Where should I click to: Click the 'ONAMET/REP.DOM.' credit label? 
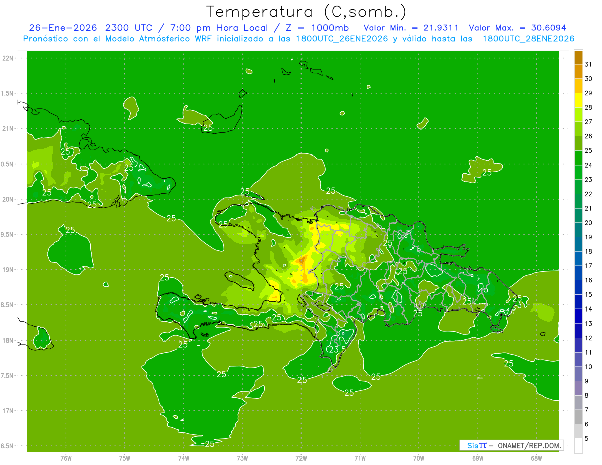point(530,445)
